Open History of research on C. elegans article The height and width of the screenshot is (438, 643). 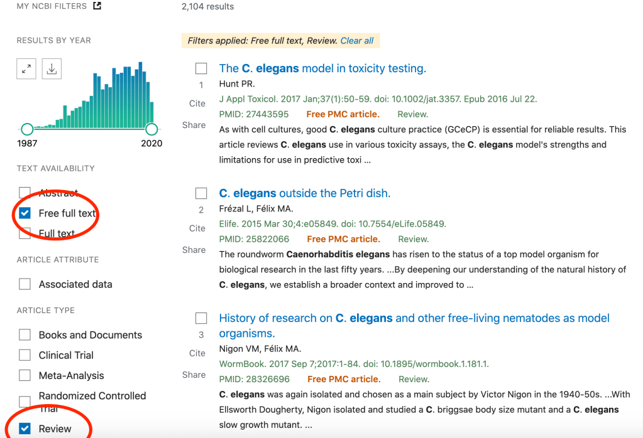click(414, 318)
